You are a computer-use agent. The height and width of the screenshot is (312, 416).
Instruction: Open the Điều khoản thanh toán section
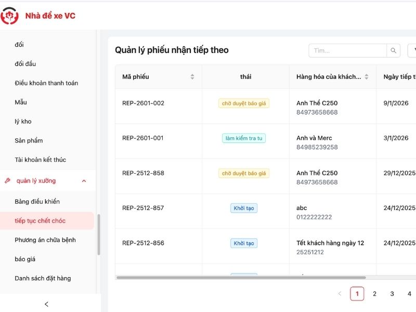coord(46,83)
